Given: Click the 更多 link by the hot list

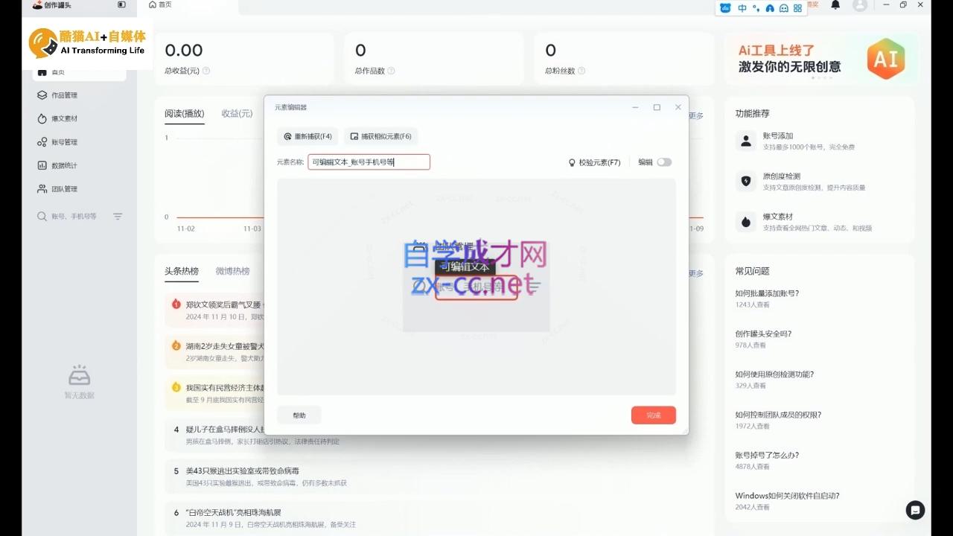Looking at the screenshot, I should [x=697, y=273].
